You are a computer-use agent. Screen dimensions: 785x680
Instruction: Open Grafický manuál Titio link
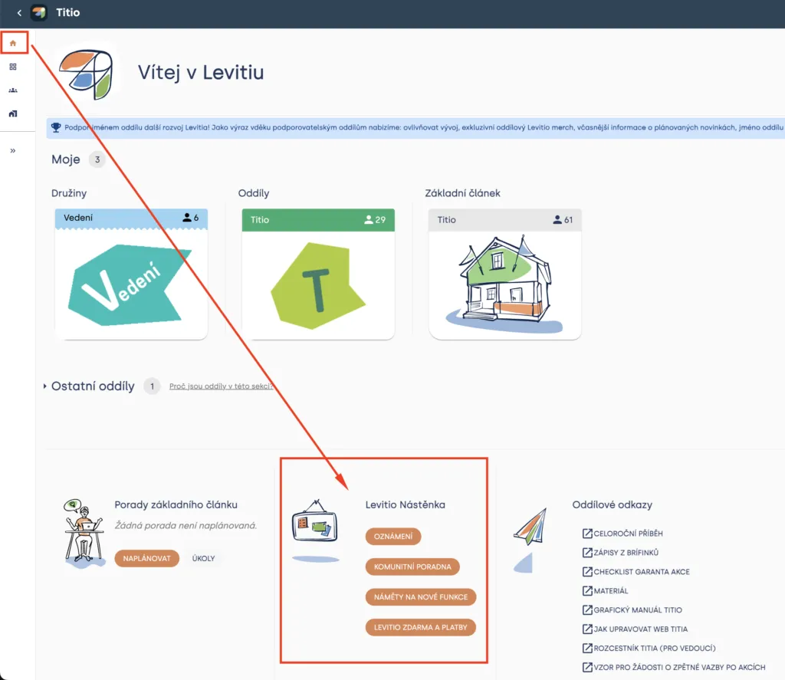pyautogui.click(x=632, y=610)
